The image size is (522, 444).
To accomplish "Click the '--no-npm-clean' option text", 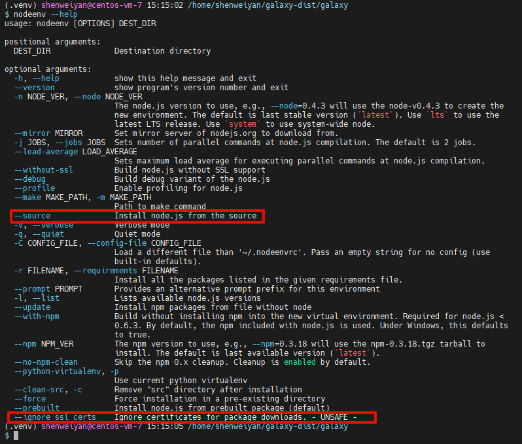I will [x=46, y=362].
